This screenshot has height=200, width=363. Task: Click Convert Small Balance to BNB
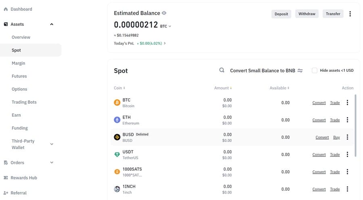pyautogui.click(x=263, y=71)
